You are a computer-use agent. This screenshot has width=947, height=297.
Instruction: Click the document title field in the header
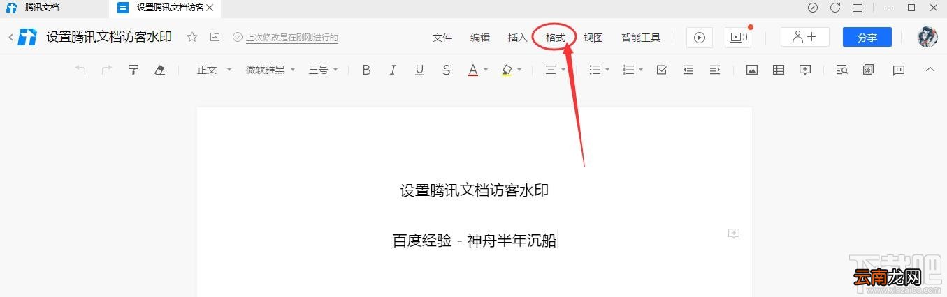[x=109, y=37]
